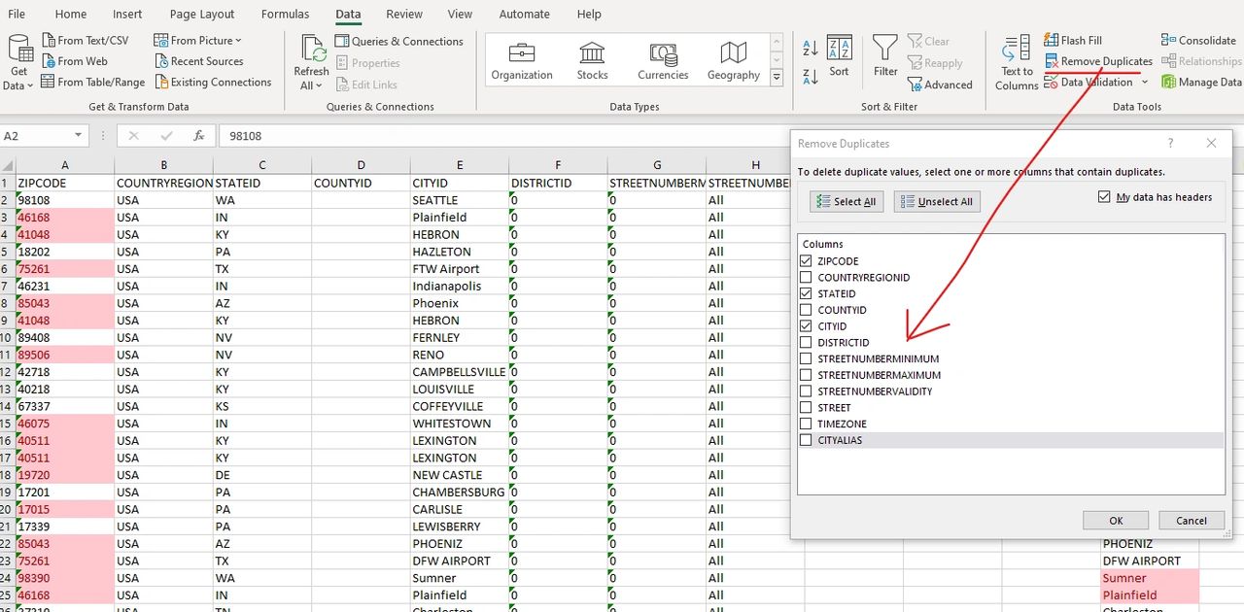Image resolution: width=1244 pixels, height=612 pixels.
Task: Click the Unselect All button
Action: pyautogui.click(x=936, y=201)
